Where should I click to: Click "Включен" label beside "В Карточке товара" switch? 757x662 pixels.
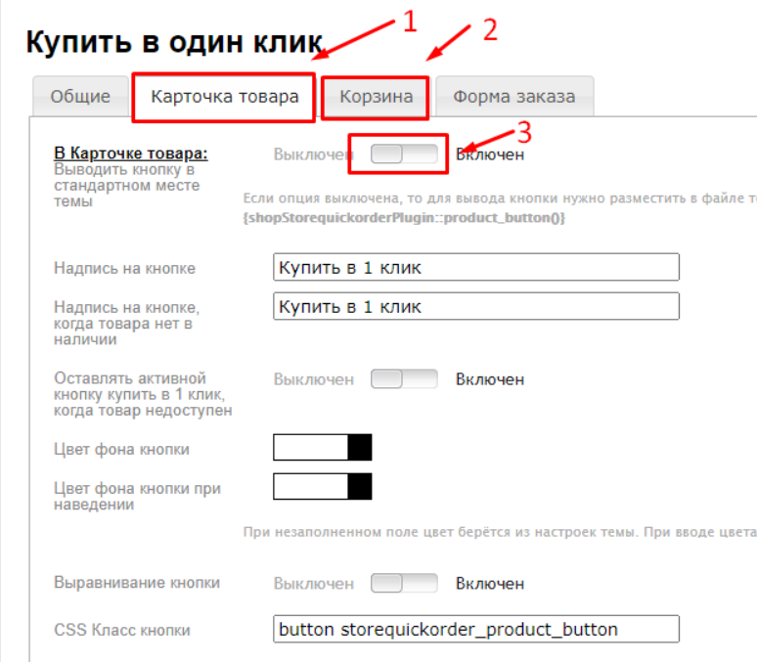point(490,154)
